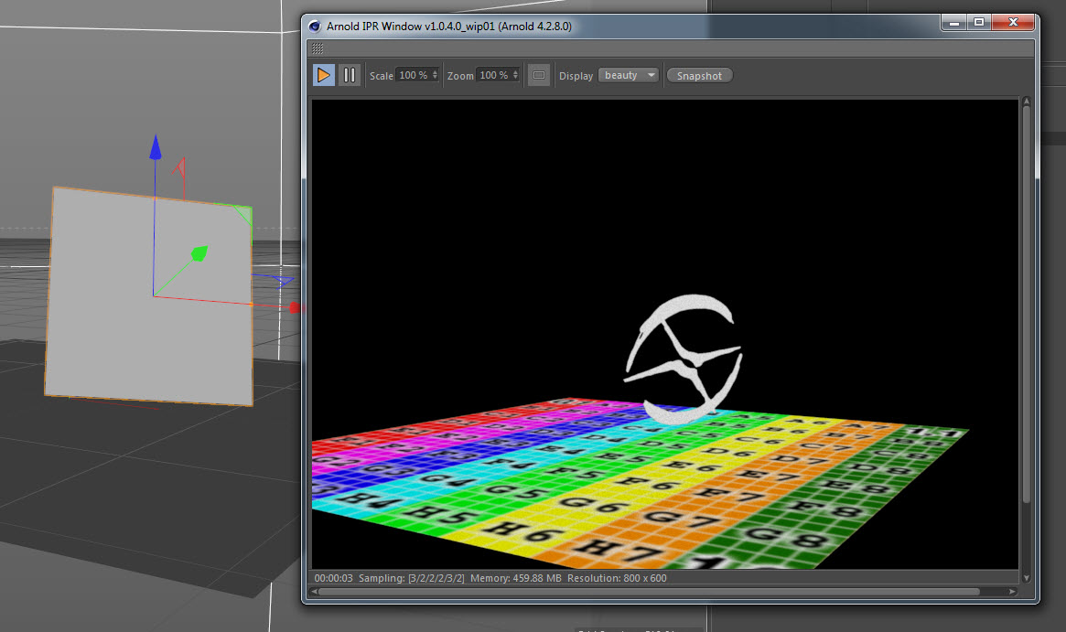Maximize the Arnold IPR Window
Viewport: 1066px width, 632px height.
pyautogui.click(x=978, y=23)
